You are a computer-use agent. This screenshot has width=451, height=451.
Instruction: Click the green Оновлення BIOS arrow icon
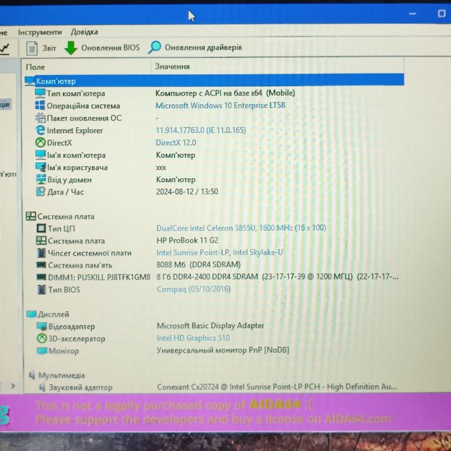[71, 48]
